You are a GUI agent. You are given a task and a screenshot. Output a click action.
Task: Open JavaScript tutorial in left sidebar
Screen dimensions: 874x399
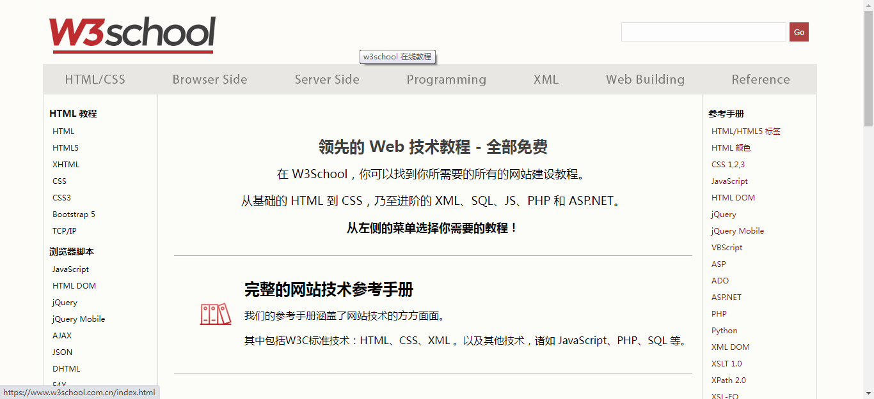click(70, 269)
